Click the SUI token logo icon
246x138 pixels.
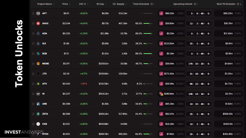click(38, 43)
